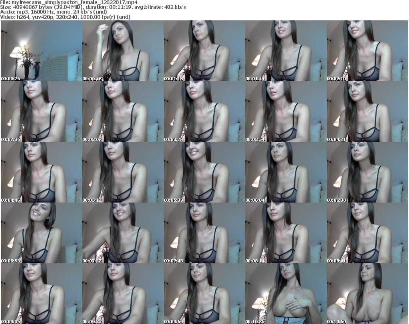Click the thumbnail at 00:01:18

[204, 51]
